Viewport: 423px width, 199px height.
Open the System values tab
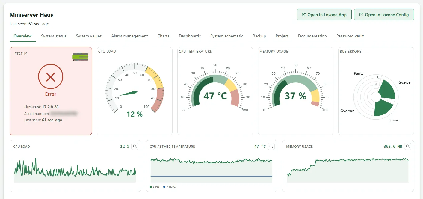[89, 36]
